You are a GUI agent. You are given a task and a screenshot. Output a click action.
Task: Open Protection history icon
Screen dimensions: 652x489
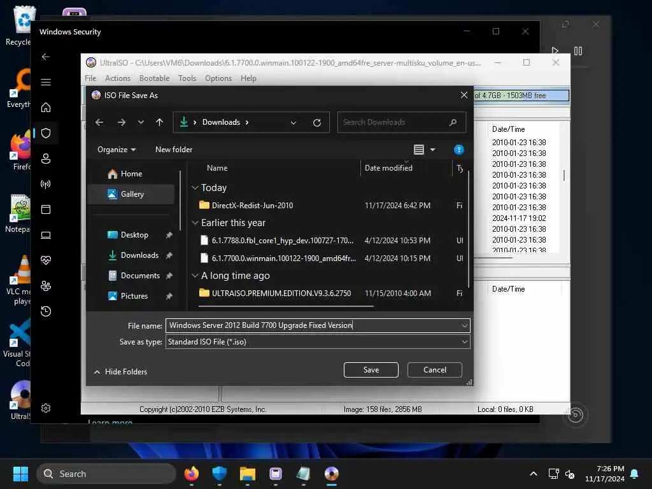tap(46, 311)
